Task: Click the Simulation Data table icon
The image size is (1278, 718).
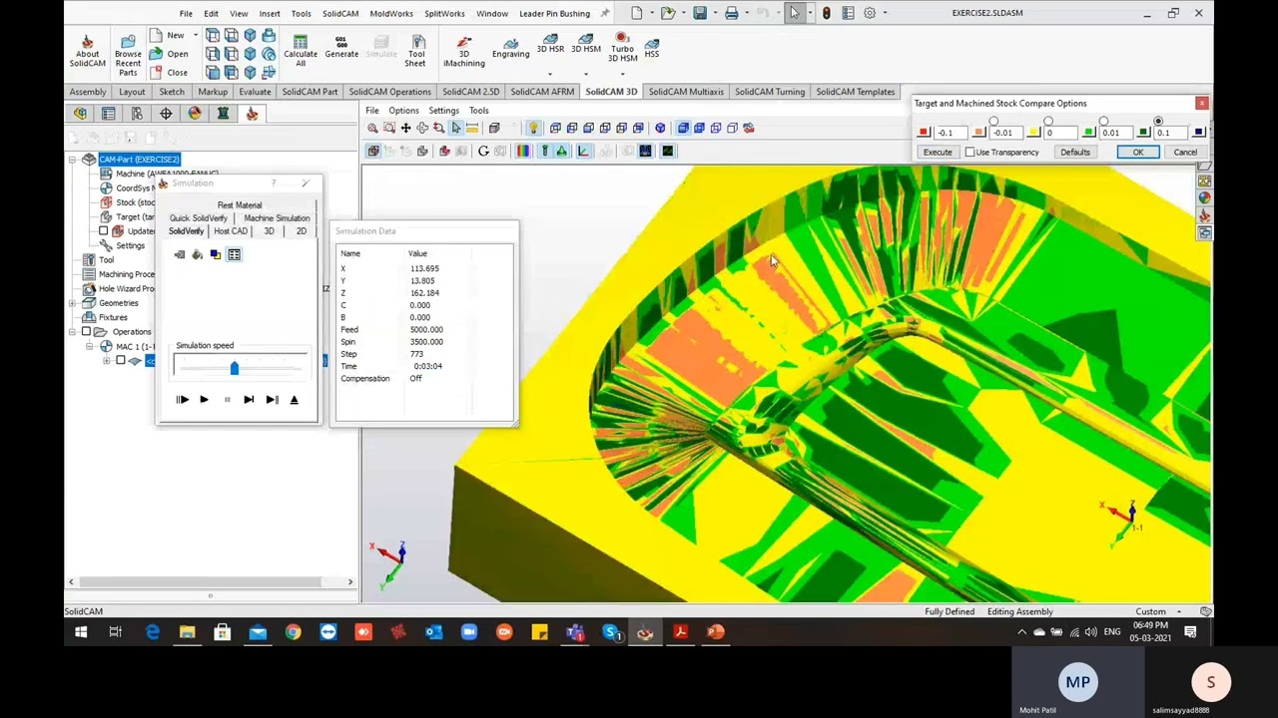Action: (x=234, y=254)
